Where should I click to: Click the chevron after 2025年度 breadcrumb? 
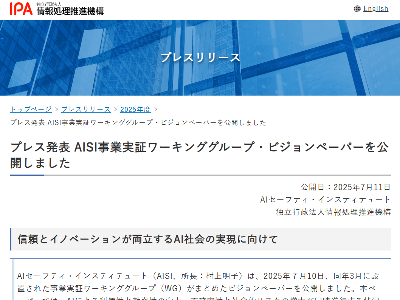tap(155, 109)
